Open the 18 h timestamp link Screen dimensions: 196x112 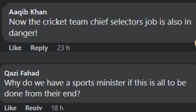(x=57, y=108)
